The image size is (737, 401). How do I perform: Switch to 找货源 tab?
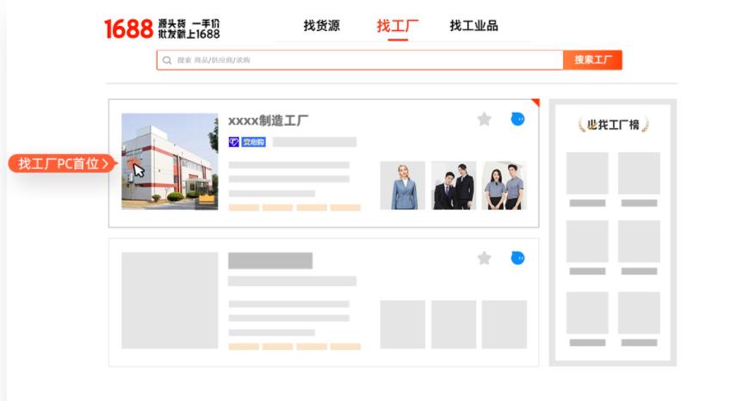(321, 26)
